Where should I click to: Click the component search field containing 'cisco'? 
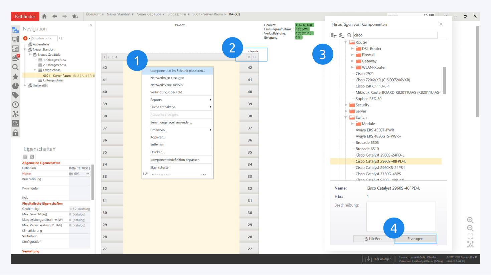coord(395,35)
